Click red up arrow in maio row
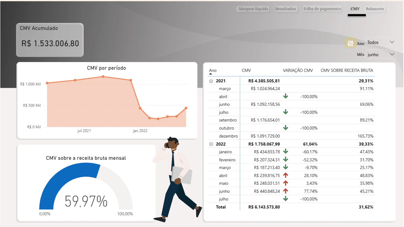404x227 pixels. [x=285, y=183]
